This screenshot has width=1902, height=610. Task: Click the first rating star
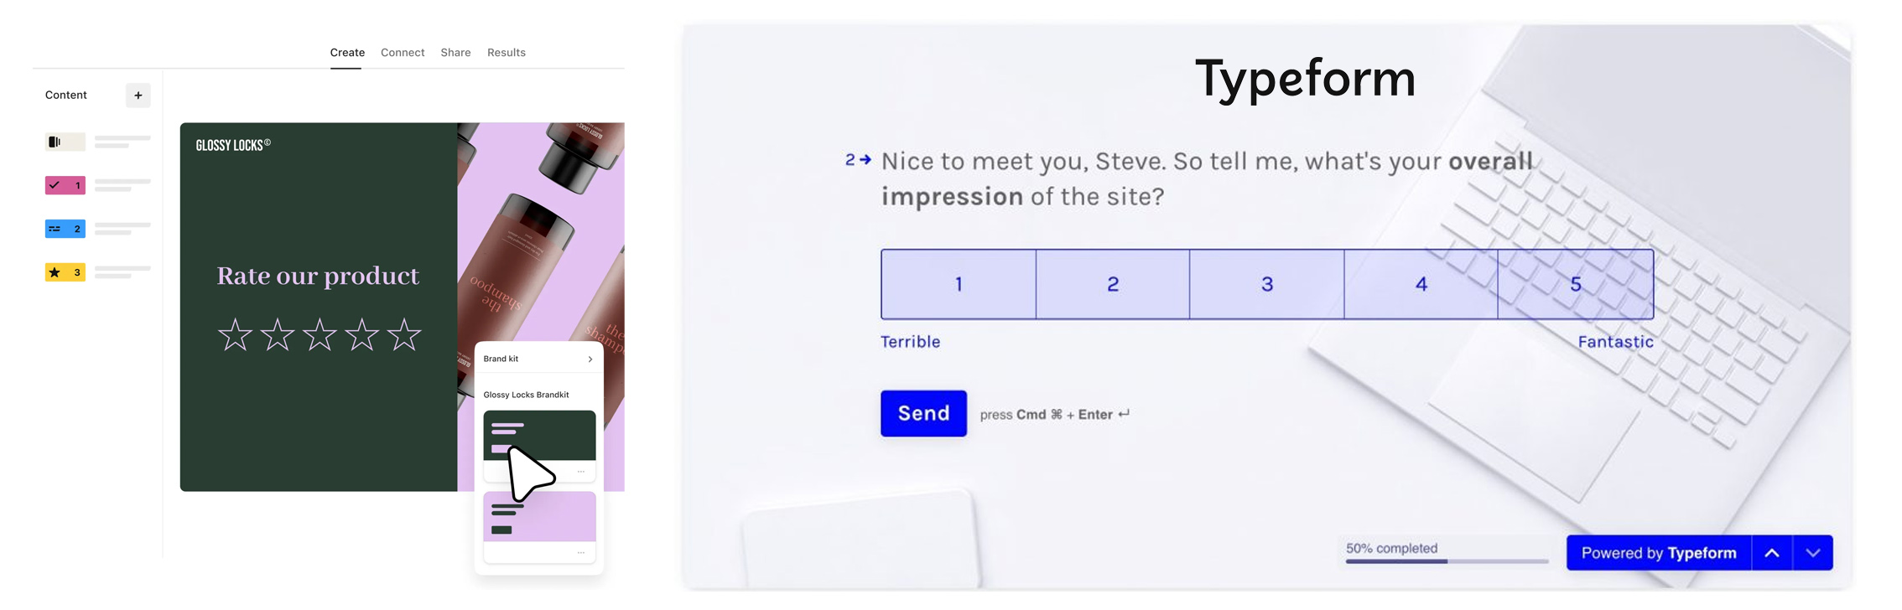pos(235,335)
